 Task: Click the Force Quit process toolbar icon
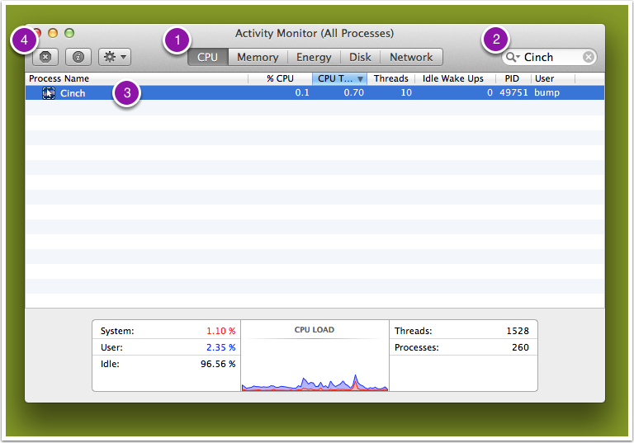45,57
